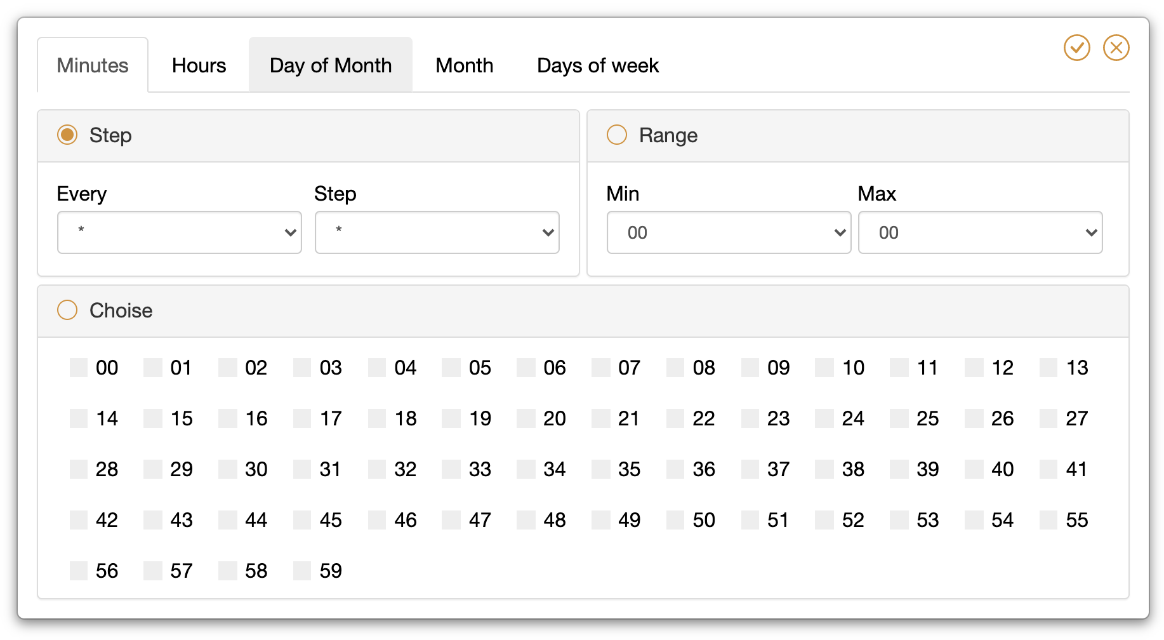The height and width of the screenshot is (640, 1164).
Task: Tick the minute 59 checkbox
Action: 302,571
